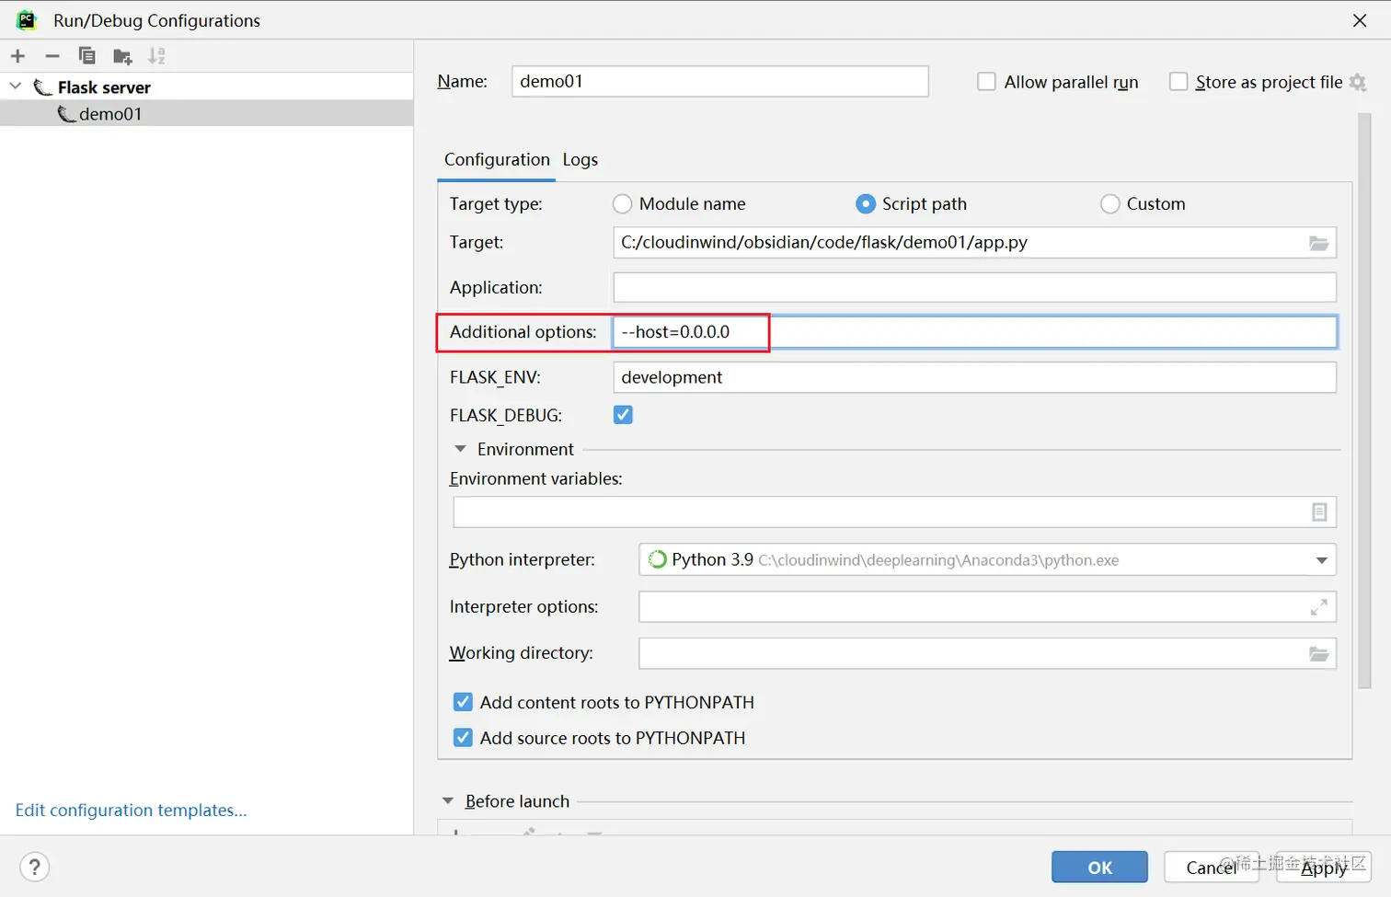Open Edit configuration templates link

coord(132,810)
